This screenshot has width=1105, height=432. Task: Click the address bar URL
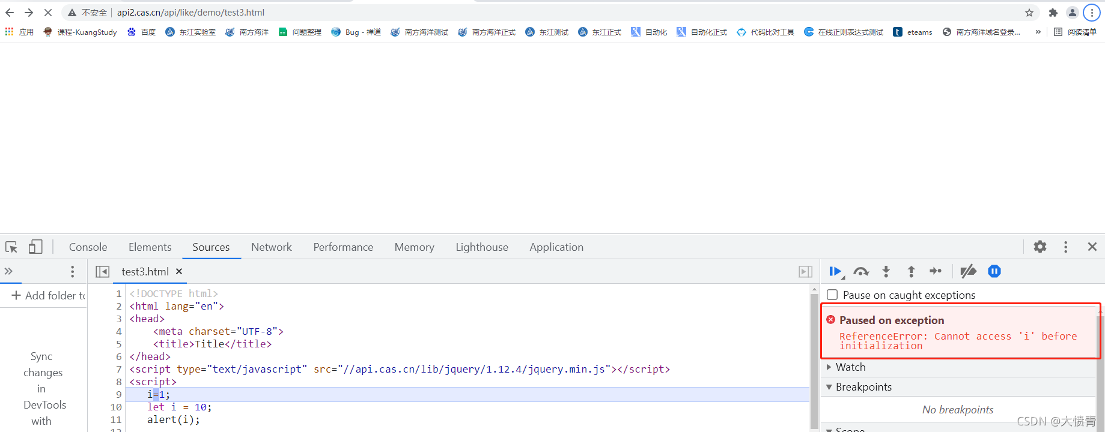(190, 13)
